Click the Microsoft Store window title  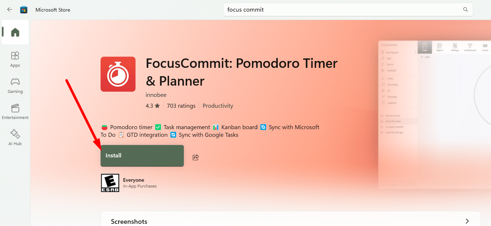pyautogui.click(x=53, y=10)
